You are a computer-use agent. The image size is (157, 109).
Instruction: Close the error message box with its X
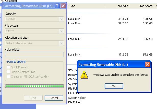[x=148, y=64]
